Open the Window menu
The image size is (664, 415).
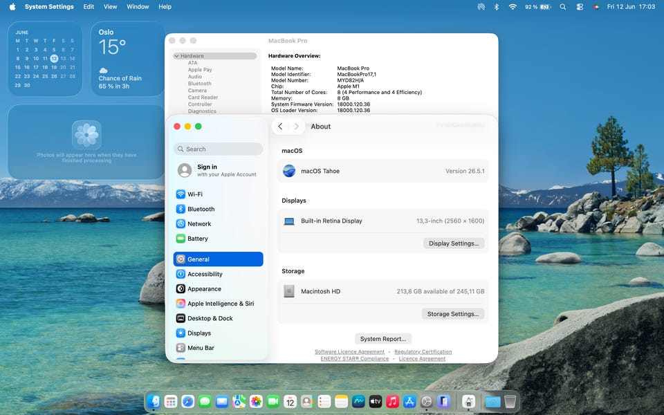138,7
